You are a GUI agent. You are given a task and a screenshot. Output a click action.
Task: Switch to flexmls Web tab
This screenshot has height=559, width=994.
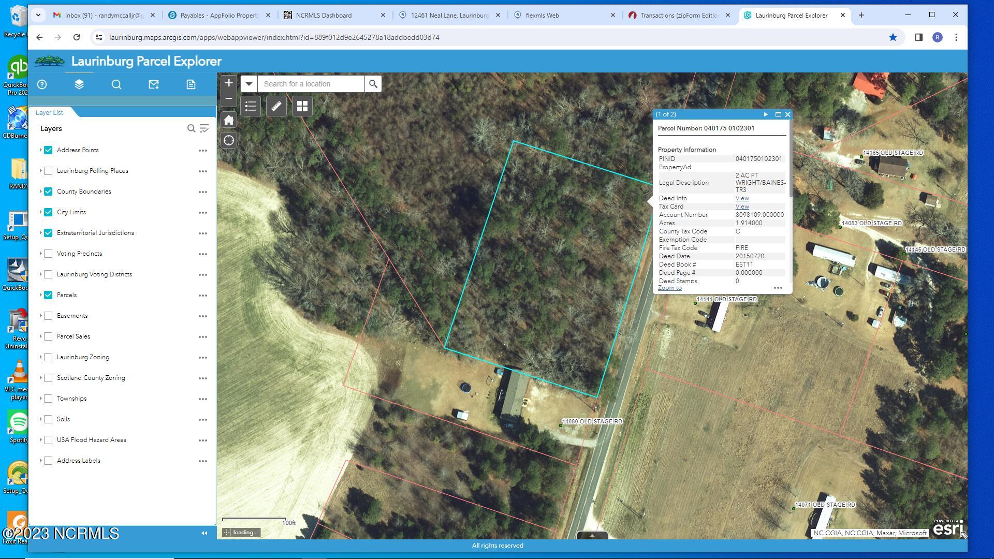(564, 16)
